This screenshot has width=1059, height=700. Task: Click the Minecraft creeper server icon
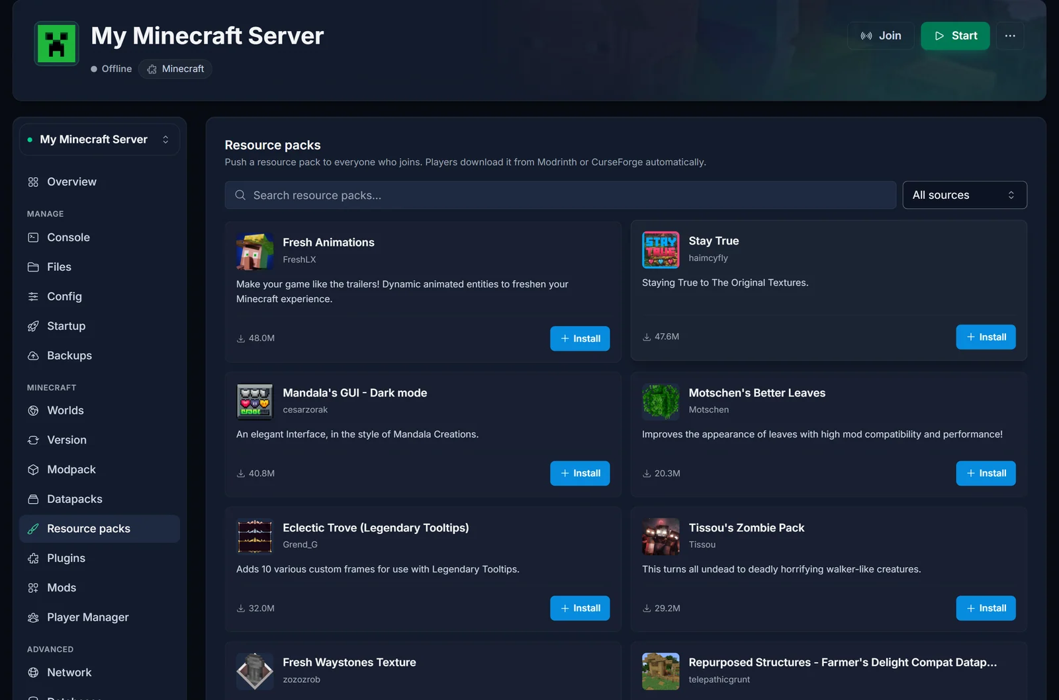[x=56, y=44]
